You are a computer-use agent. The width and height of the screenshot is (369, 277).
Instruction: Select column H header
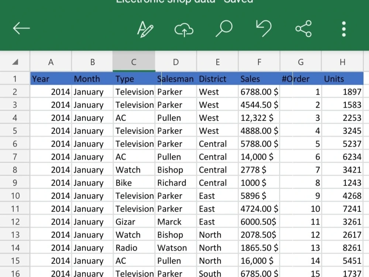pos(343,62)
